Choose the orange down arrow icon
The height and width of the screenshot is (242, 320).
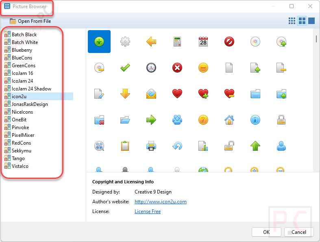point(125,94)
